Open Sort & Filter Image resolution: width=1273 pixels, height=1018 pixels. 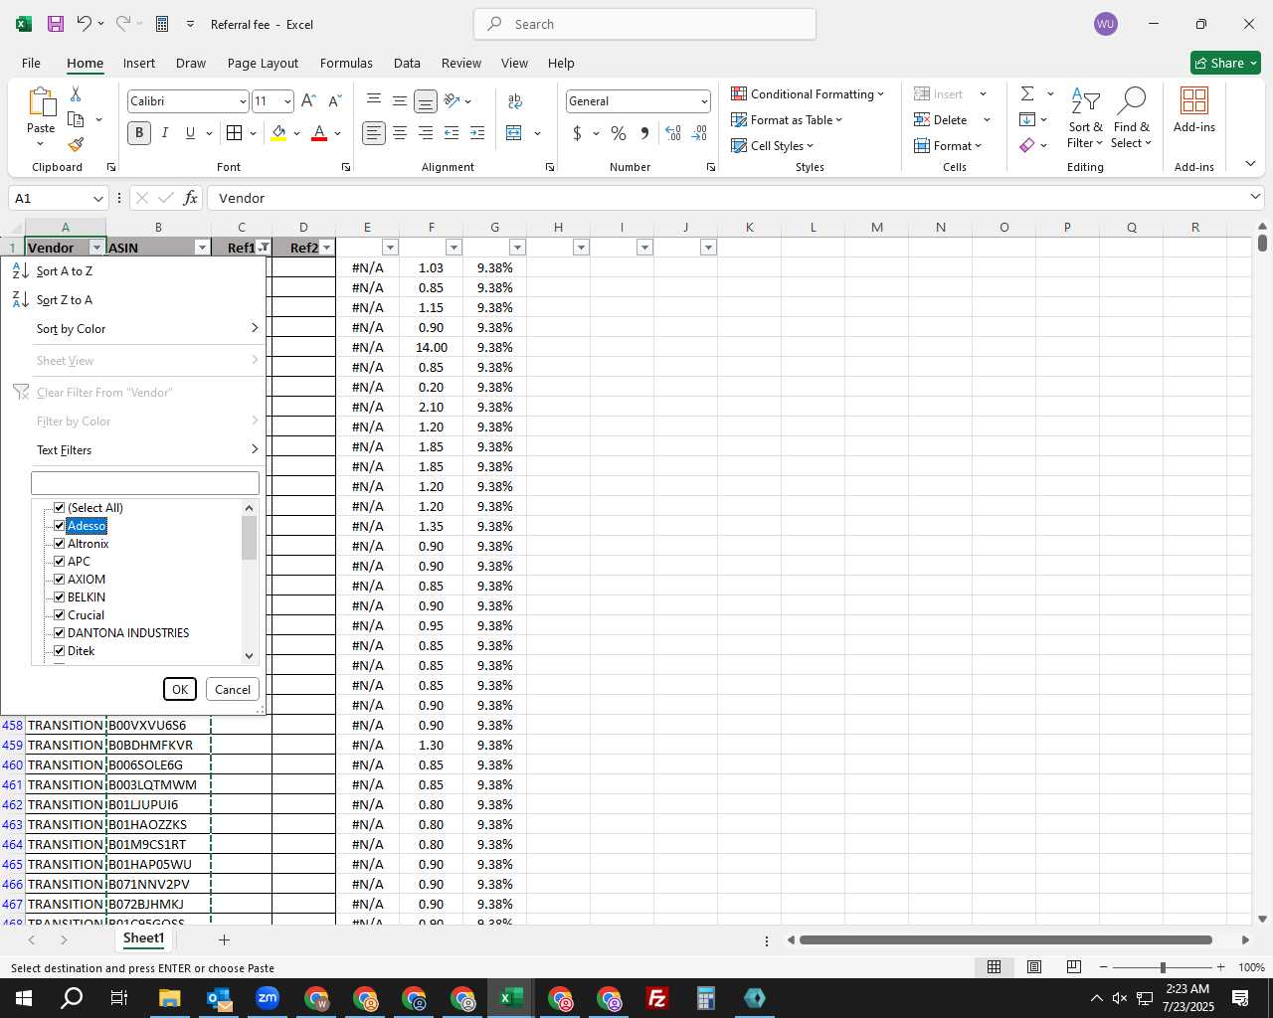(x=1085, y=117)
